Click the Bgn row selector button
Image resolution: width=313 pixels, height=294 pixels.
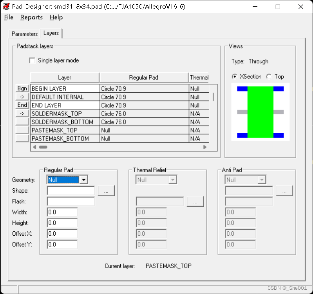[x=22, y=88]
